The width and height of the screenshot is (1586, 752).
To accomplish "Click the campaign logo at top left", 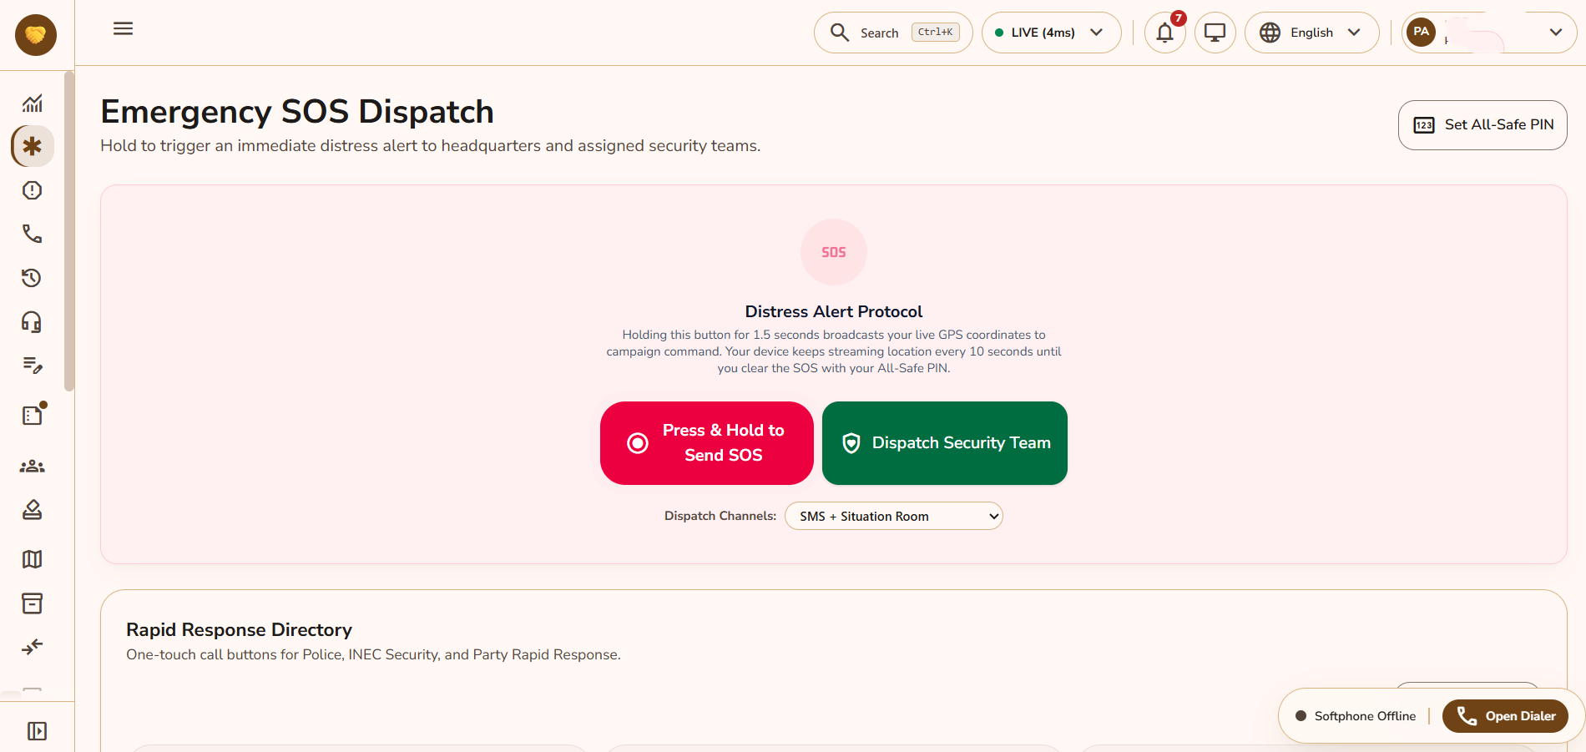I will tap(36, 35).
